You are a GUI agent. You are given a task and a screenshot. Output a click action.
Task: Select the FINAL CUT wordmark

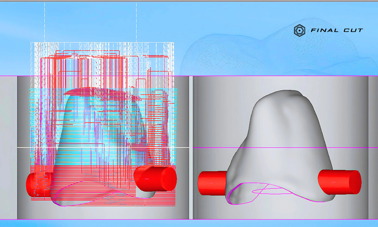(x=337, y=30)
